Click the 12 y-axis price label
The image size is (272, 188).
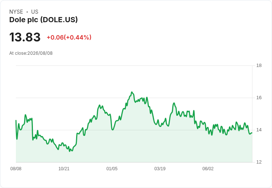259,162
